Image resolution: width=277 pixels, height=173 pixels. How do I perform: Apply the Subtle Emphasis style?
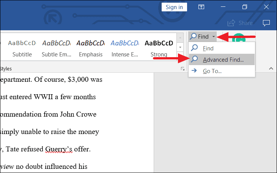(x=57, y=48)
